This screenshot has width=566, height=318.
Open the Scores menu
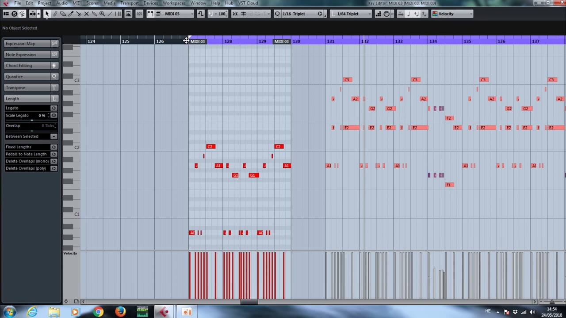92,3
